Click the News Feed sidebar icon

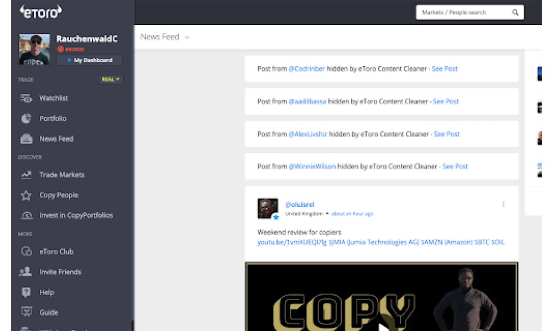(26, 139)
